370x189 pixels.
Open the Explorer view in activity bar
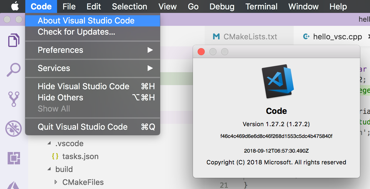click(14, 40)
